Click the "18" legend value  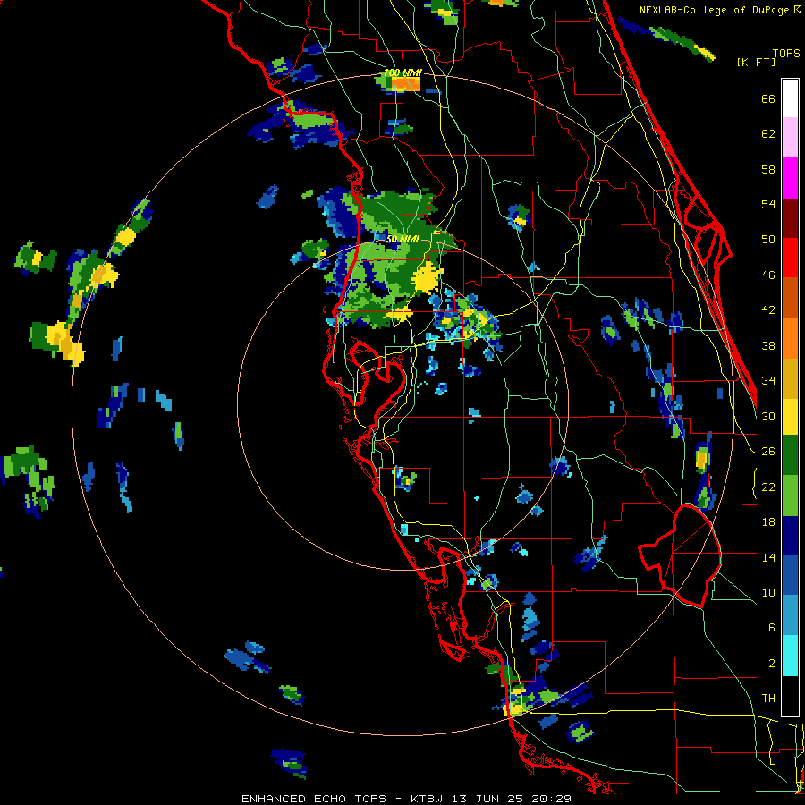768,522
